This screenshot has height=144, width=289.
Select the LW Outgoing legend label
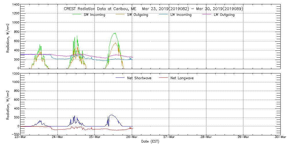224,15
